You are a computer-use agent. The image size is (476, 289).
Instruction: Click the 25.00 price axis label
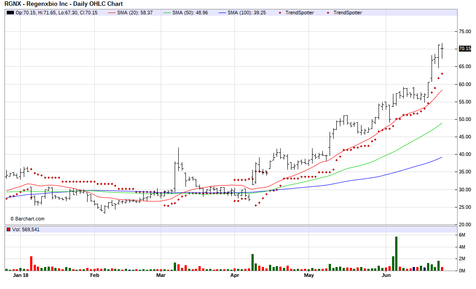[465, 207]
